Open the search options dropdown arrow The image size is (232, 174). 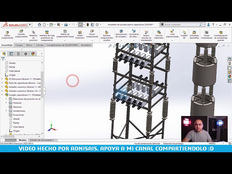[204, 25]
